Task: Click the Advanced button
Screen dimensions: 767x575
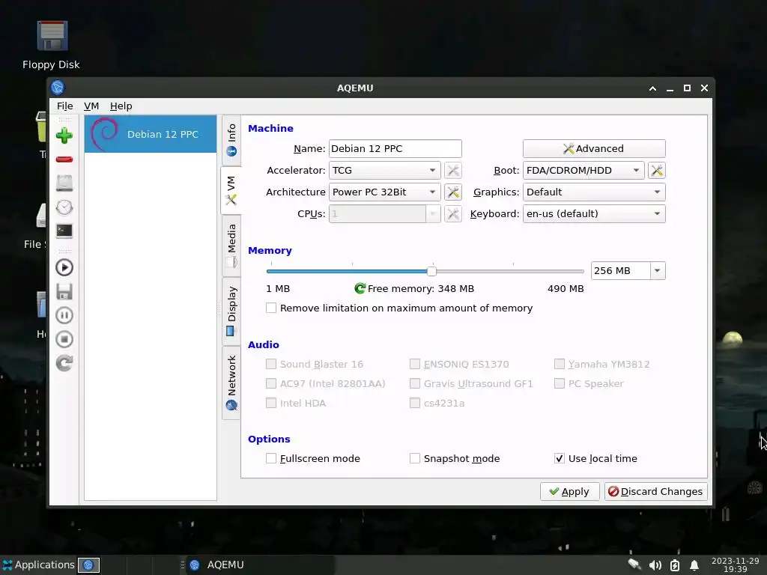Action: click(x=594, y=149)
